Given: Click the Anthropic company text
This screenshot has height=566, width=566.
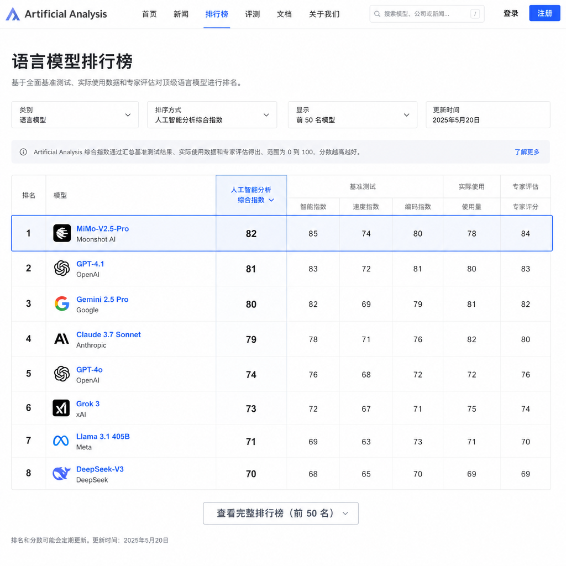Looking at the screenshot, I should pos(91,345).
